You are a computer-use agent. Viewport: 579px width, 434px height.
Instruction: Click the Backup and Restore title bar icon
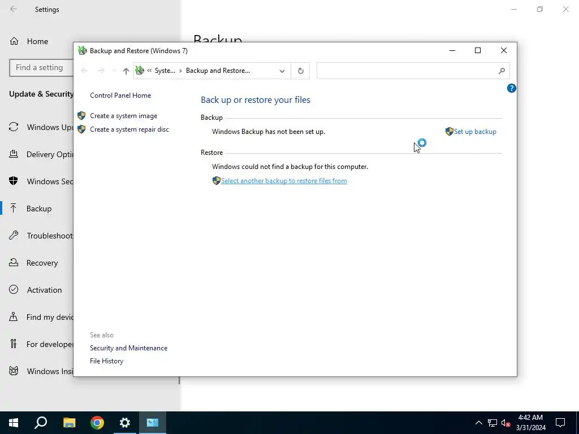tap(83, 50)
